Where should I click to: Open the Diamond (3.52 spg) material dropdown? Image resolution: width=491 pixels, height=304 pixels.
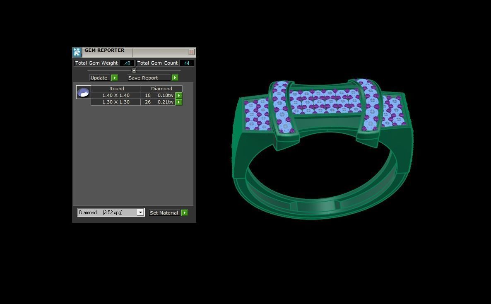tap(111, 212)
